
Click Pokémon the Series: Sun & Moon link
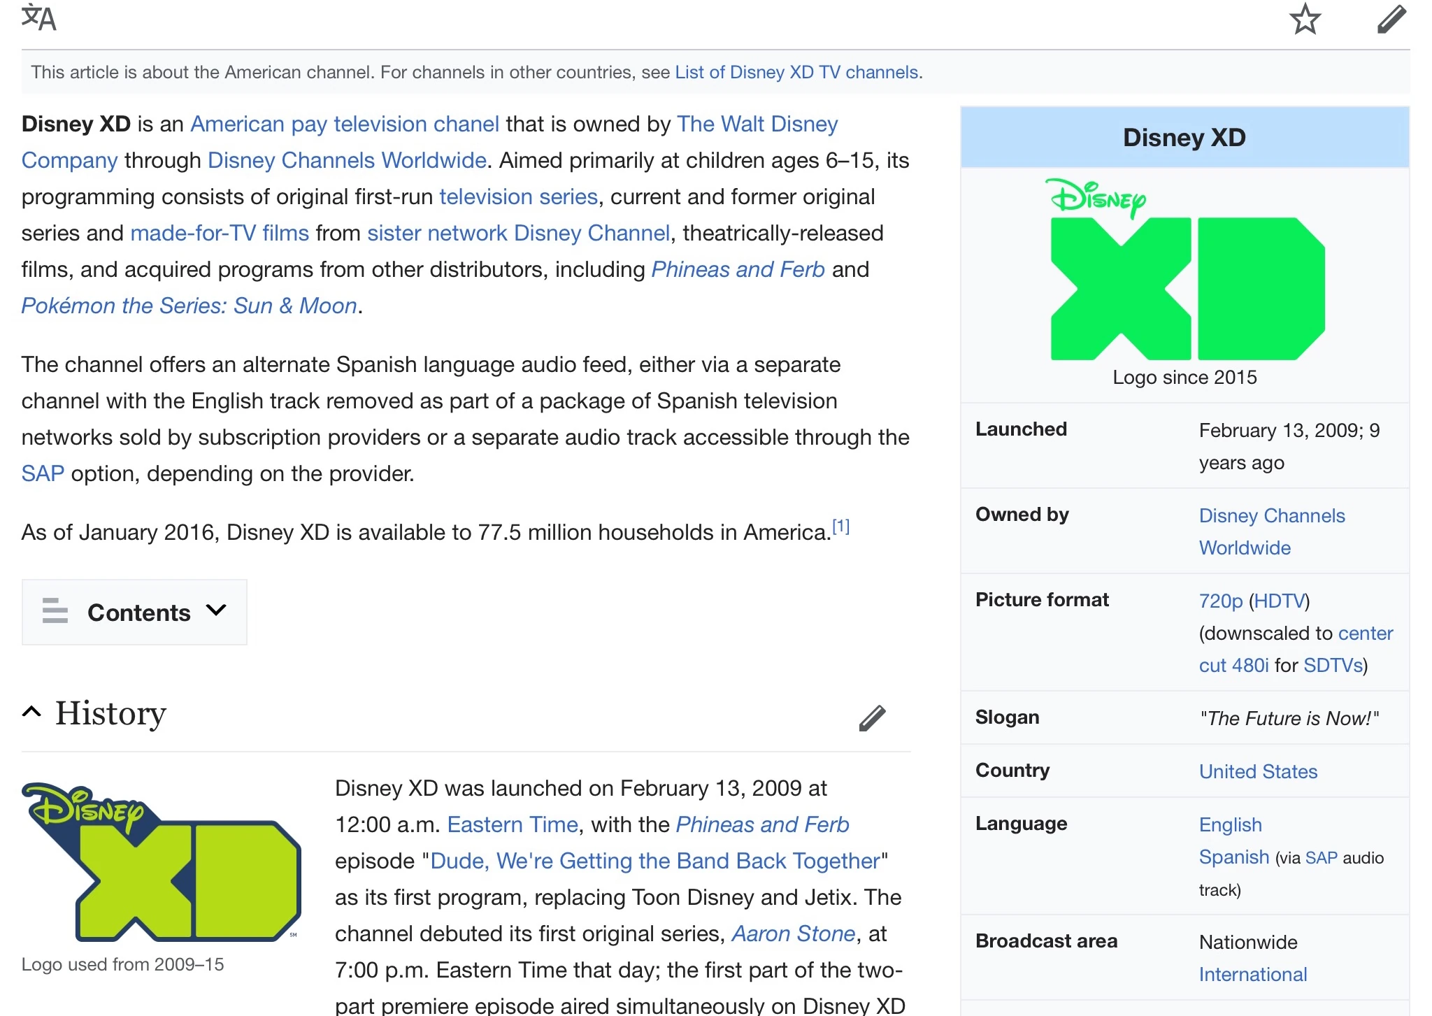[x=189, y=306]
